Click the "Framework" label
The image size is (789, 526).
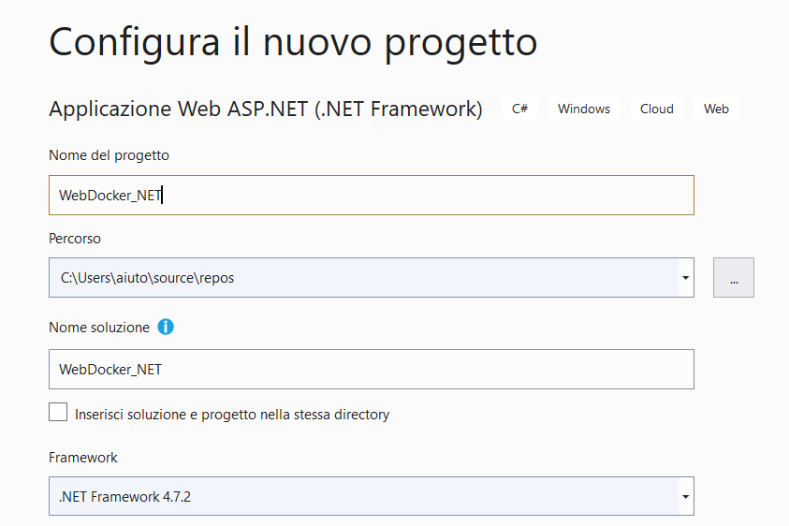83,458
